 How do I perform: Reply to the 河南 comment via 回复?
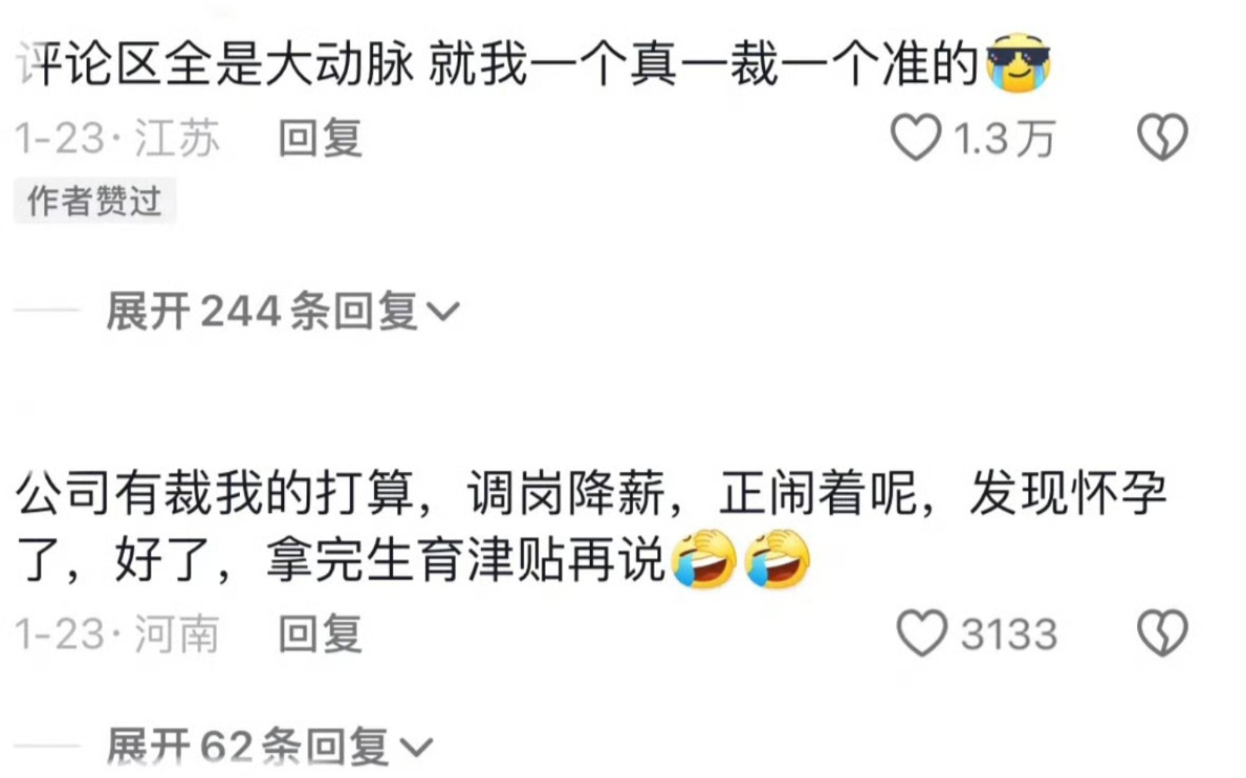[320, 634]
